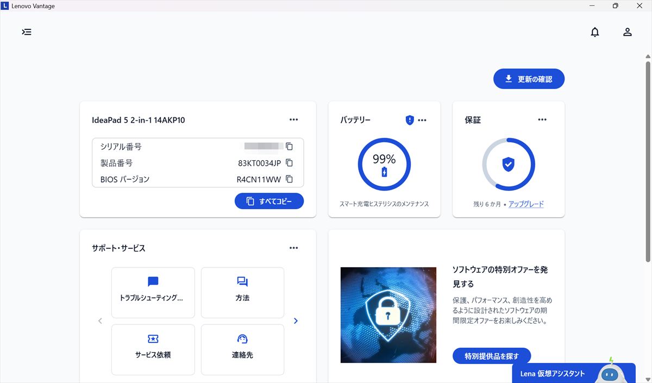Image resolution: width=652 pixels, height=383 pixels.
Task: Open the 連絡先 contact tile
Action: tap(242, 349)
